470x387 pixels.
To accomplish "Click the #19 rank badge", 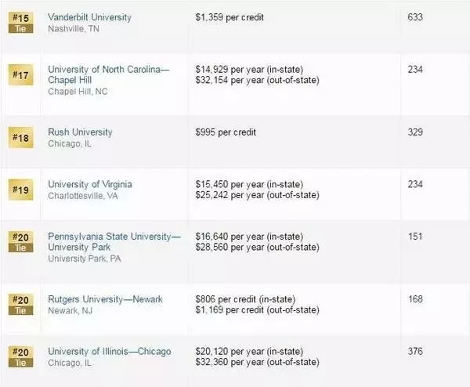I will click(20, 190).
